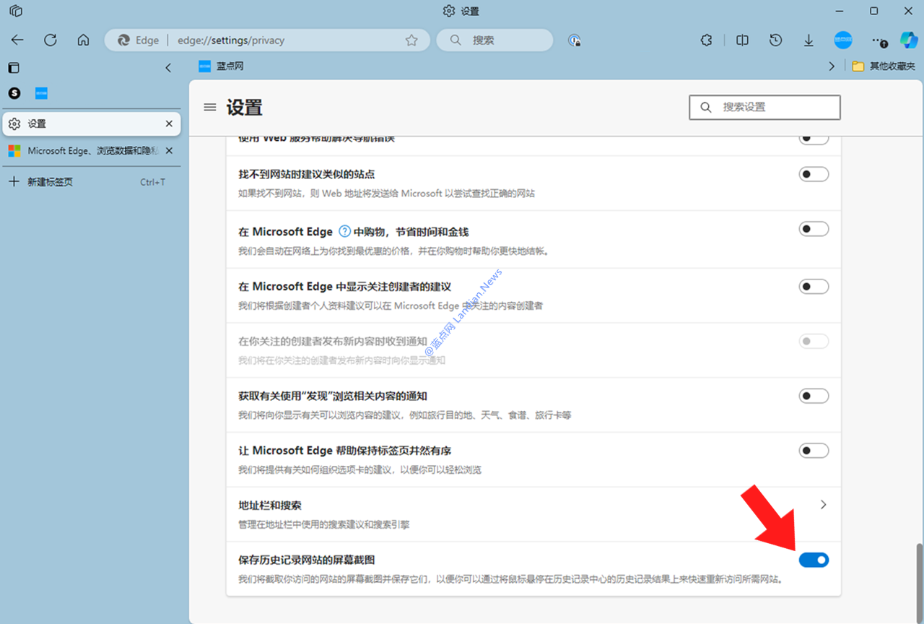
Task: Open the tracking shield icon beside the search box
Action: 575,40
